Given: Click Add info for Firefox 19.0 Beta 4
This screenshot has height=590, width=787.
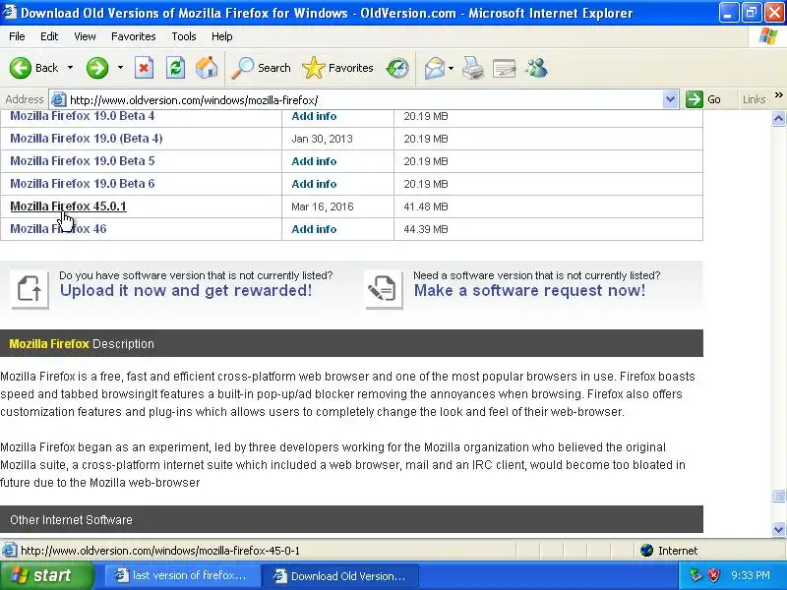Looking at the screenshot, I should click(314, 116).
